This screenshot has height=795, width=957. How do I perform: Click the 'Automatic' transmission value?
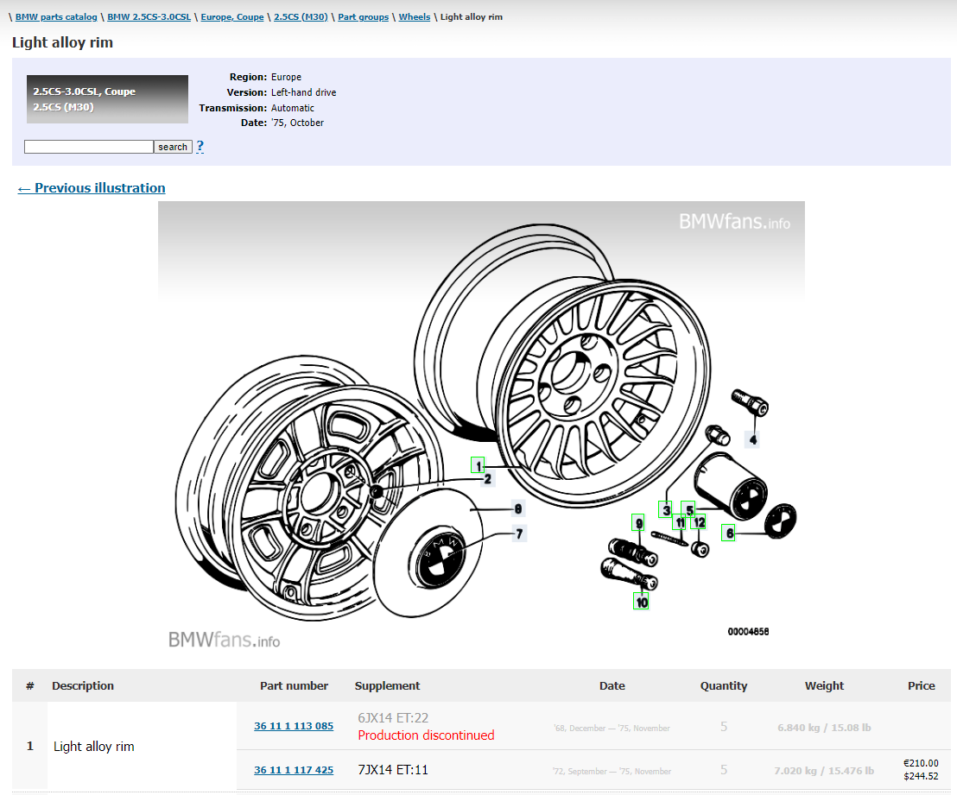[x=292, y=108]
